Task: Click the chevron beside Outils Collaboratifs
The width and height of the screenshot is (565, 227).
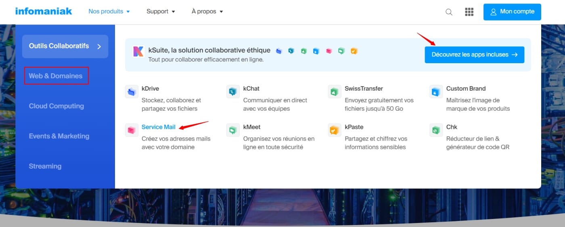Action: pyautogui.click(x=99, y=46)
